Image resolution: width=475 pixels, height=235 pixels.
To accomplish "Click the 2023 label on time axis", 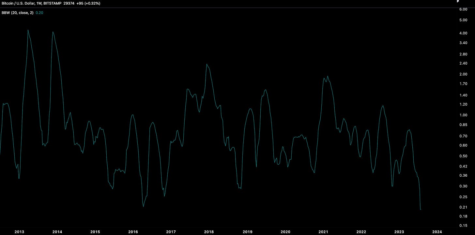I will pos(399,232).
